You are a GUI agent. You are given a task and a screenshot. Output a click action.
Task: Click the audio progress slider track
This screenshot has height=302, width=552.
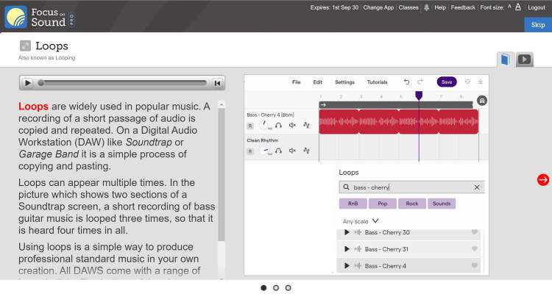122,83
